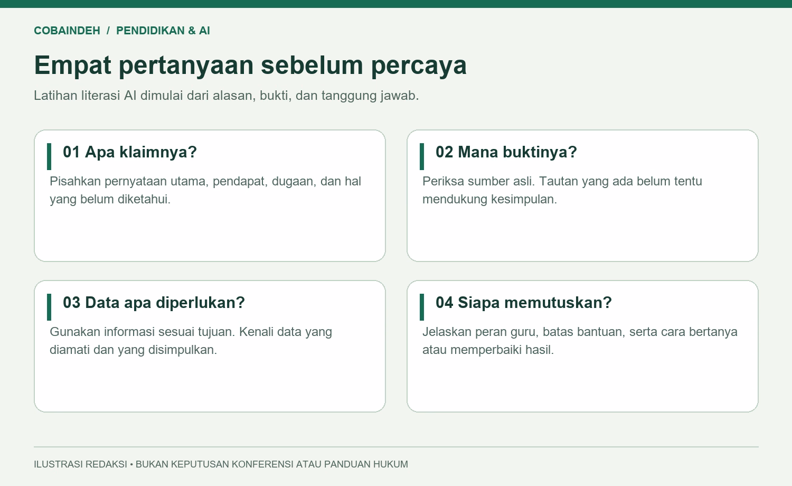Select the card heading '01 Apa klaimnya?'

tap(130, 152)
